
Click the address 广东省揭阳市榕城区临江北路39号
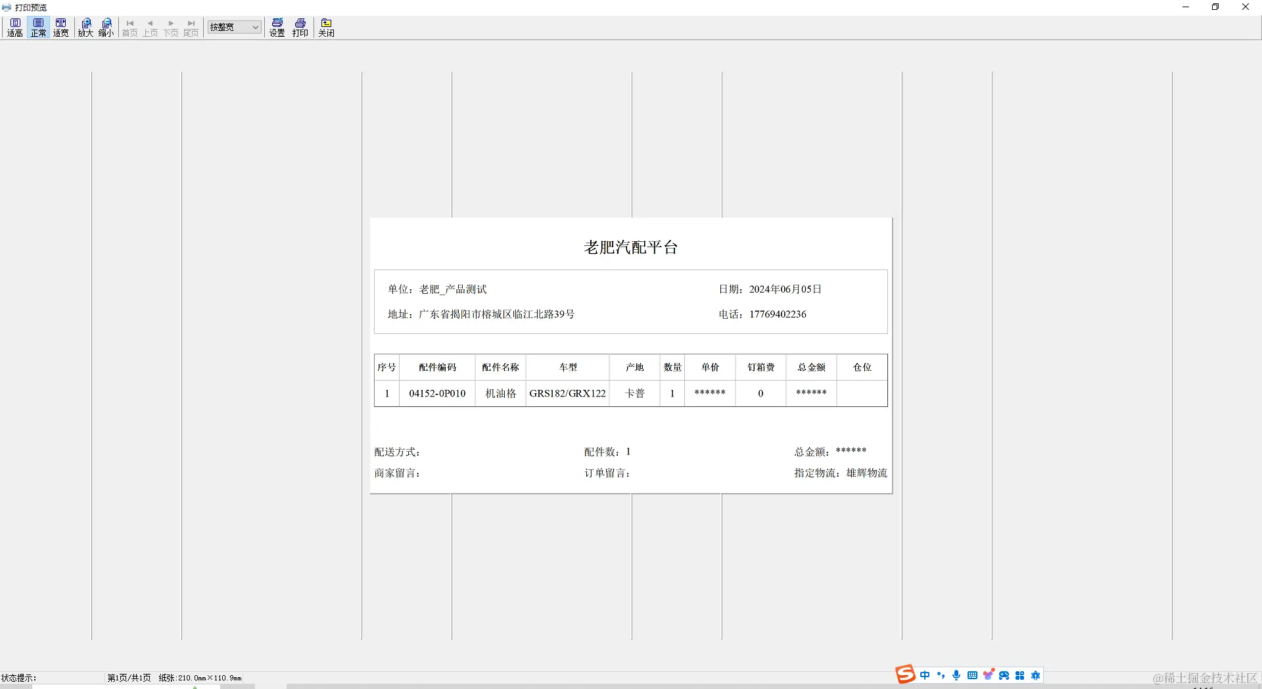[x=497, y=314]
